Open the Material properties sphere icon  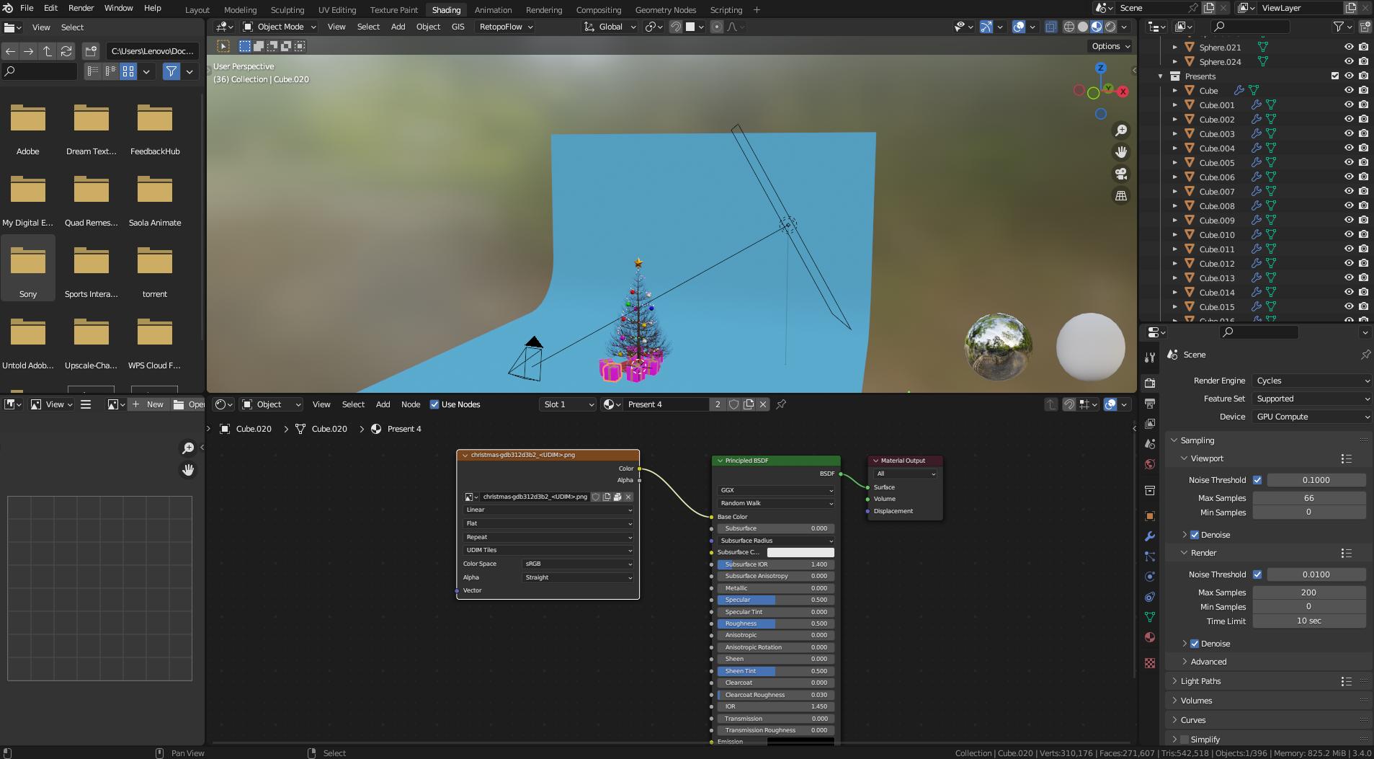click(1150, 637)
